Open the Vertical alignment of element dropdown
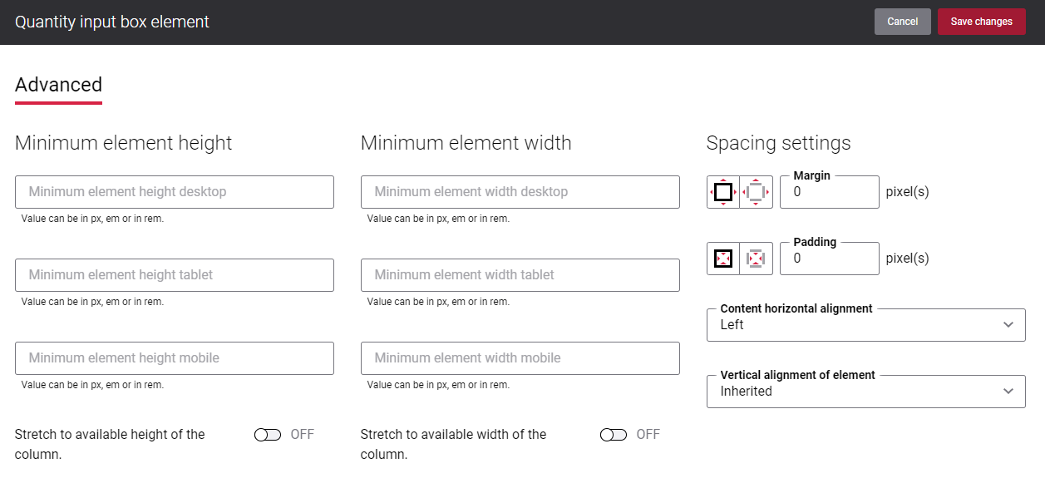The height and width of the screenshot is (483, 1045). pos(865,391)
